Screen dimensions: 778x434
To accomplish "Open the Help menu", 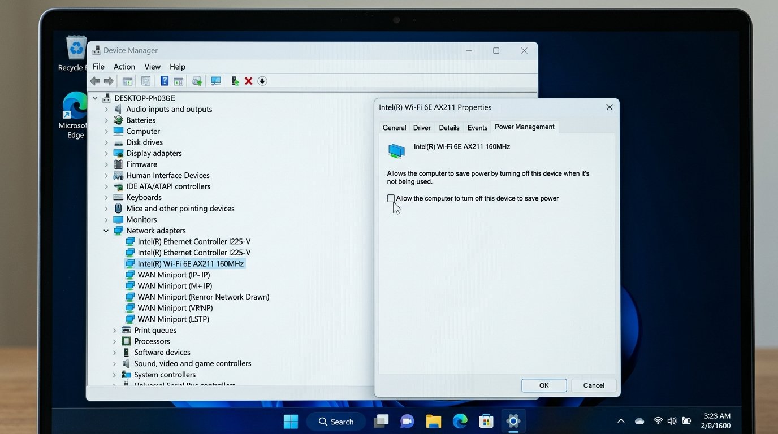I will 178,67.
